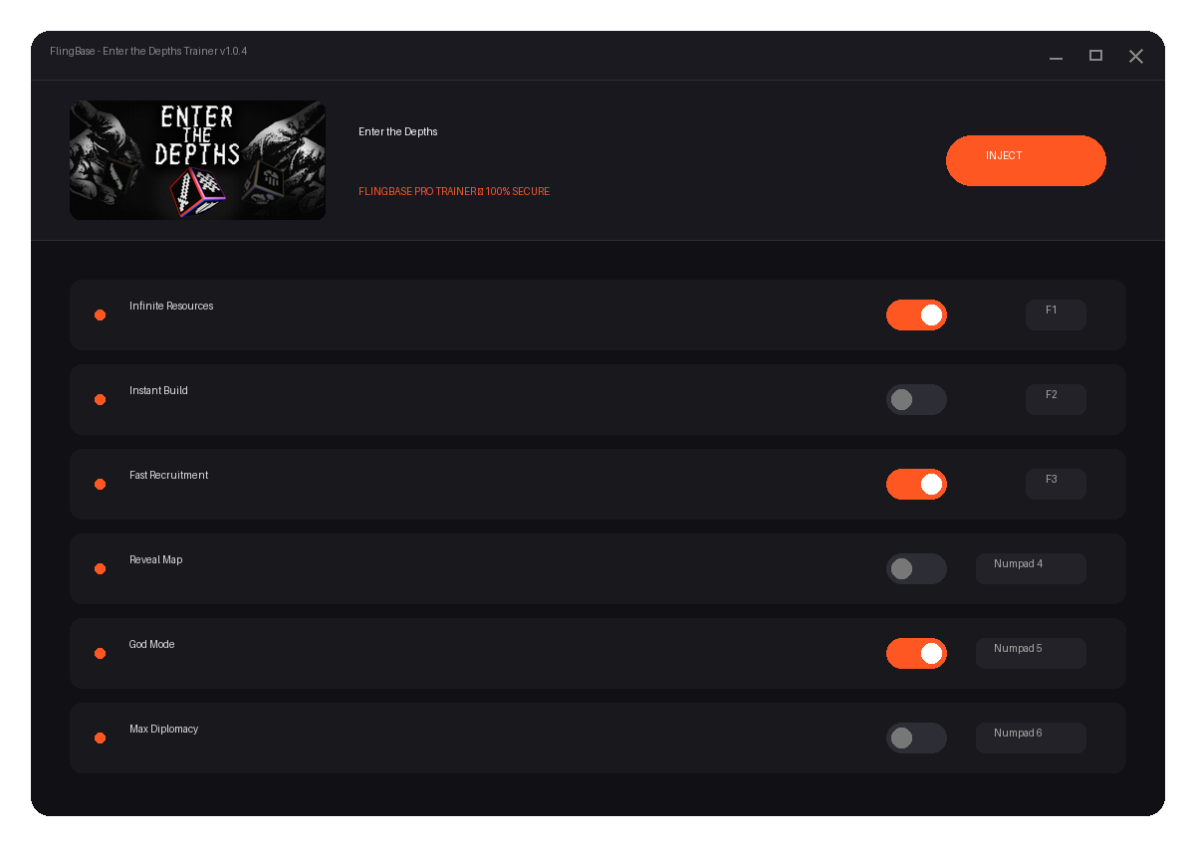Change the Numpad 4 hotkey binding
The height and width of the screenshot is (846, 1195).
point(1031,568)
